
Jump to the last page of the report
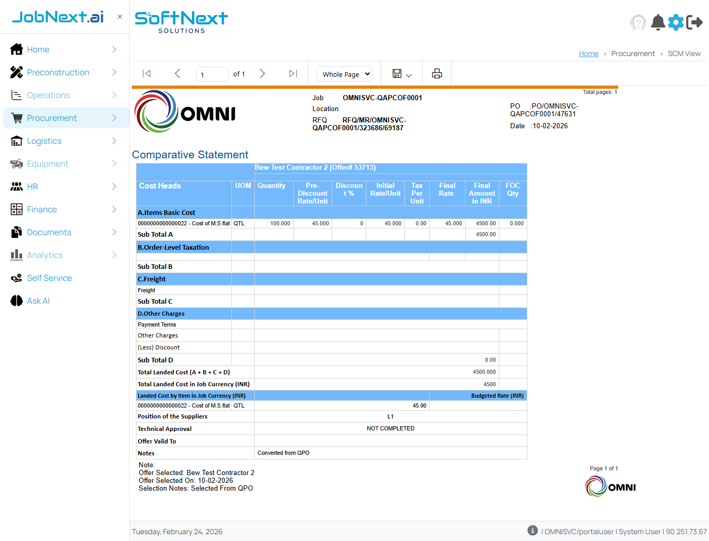292,73
